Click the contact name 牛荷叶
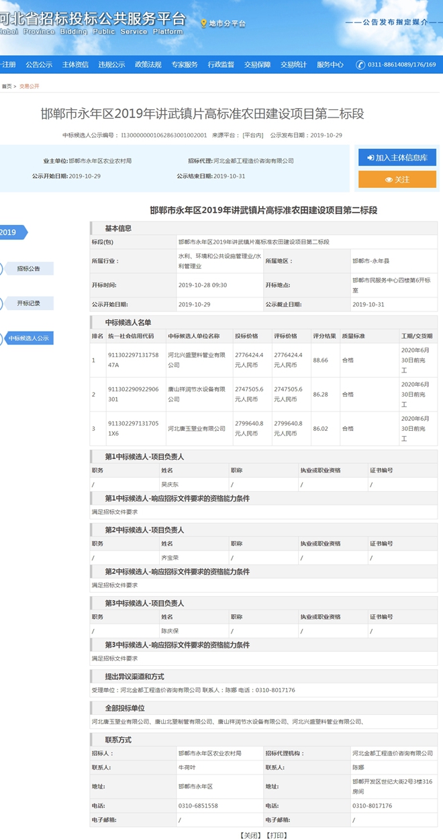Viewport: 443px width, 839px height. click(187, 767)
